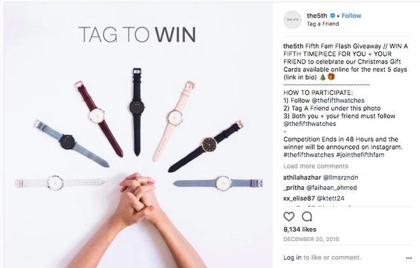The width and height of the screenshot is (420, 268).
Task: Click the Tag to Win watches photo
Action: click(138, 135)
